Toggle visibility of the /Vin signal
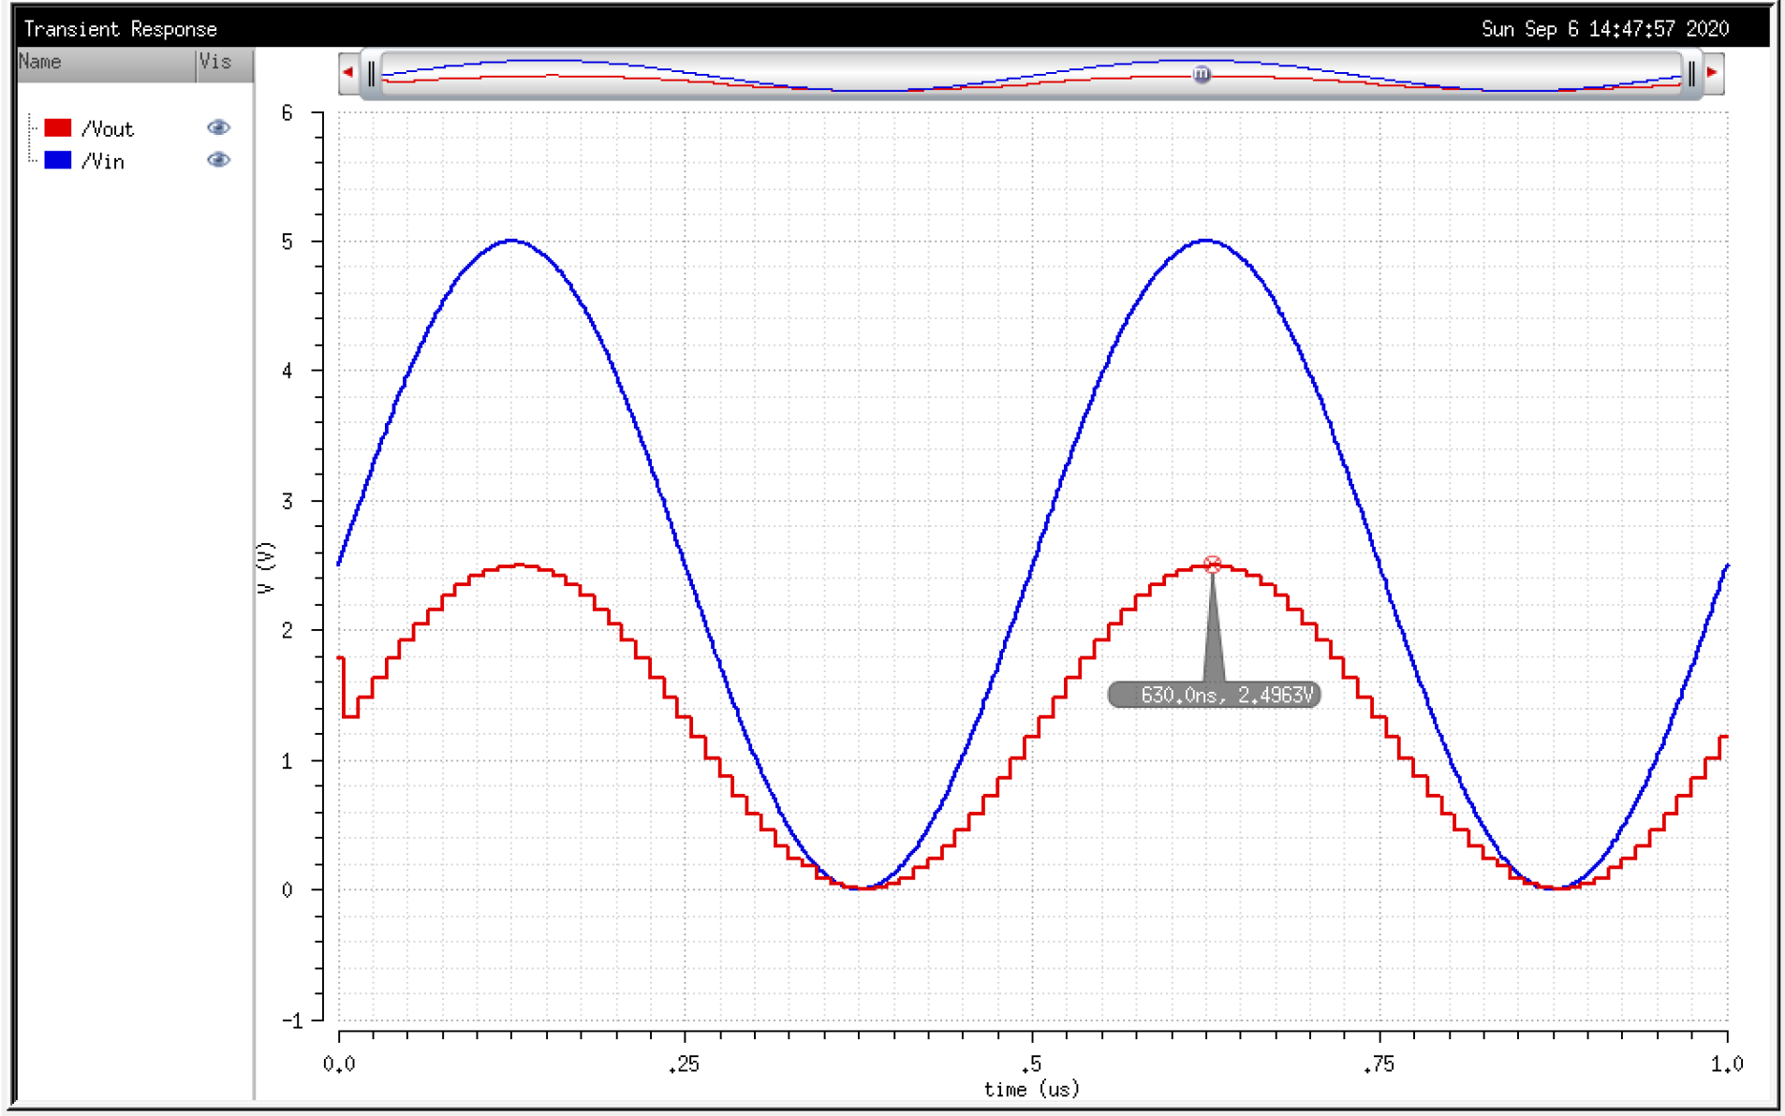The width and height of the screenshot is (1785, 1116). tap(218, 160)
